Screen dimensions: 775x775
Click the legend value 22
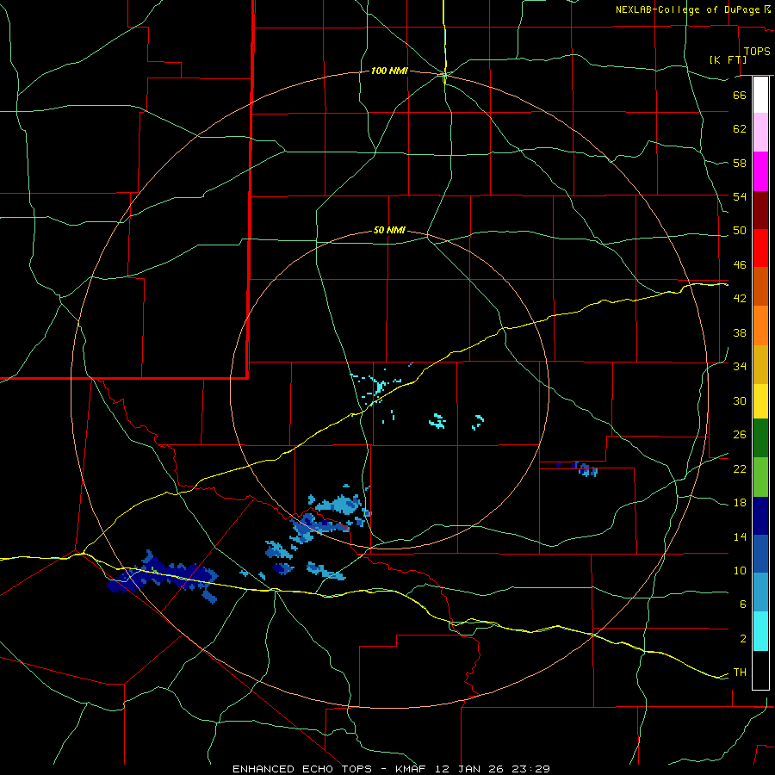[x=740, y=468]
